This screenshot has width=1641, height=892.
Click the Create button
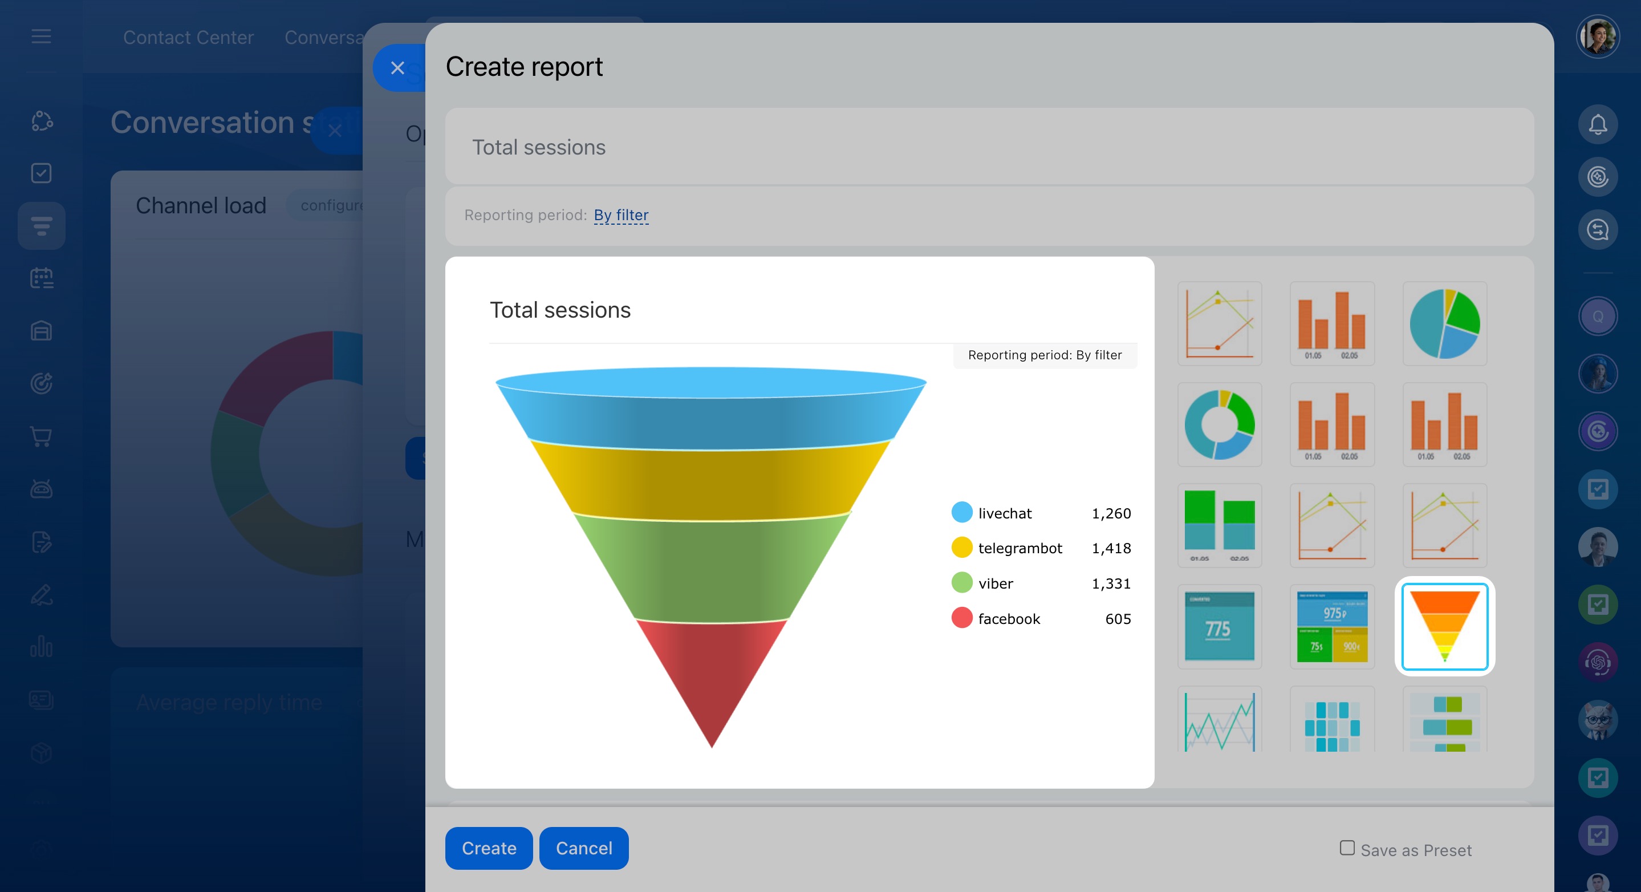(489, 848)
